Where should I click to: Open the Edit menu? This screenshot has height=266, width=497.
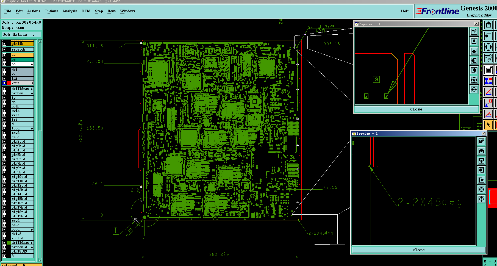[19, 11]
